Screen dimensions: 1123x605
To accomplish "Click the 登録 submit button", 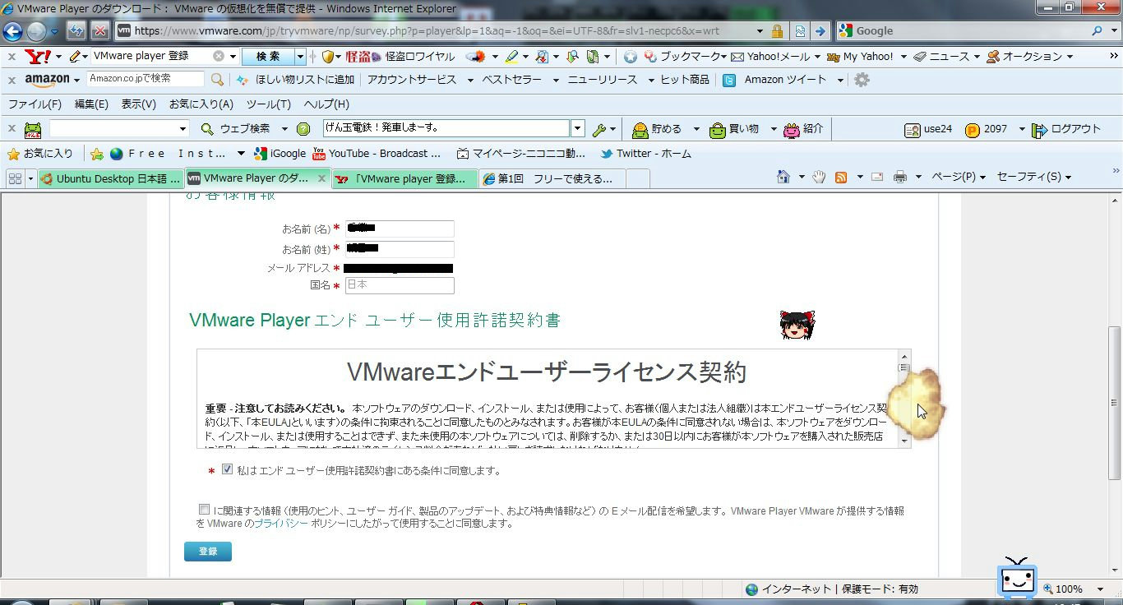I will point(208,551).
